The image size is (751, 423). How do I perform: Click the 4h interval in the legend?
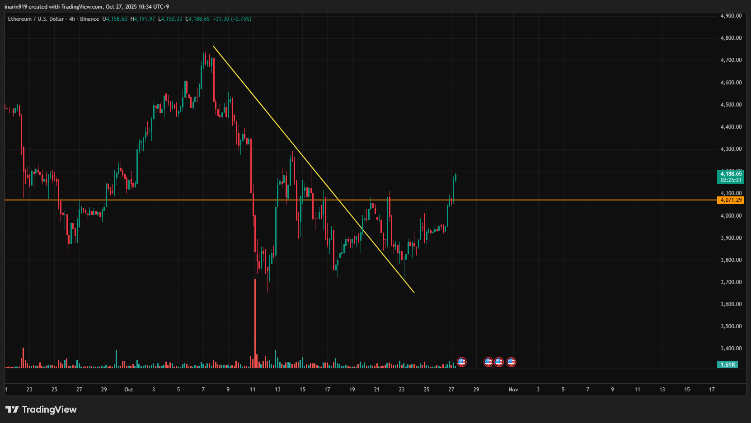(x=72, y=19)
